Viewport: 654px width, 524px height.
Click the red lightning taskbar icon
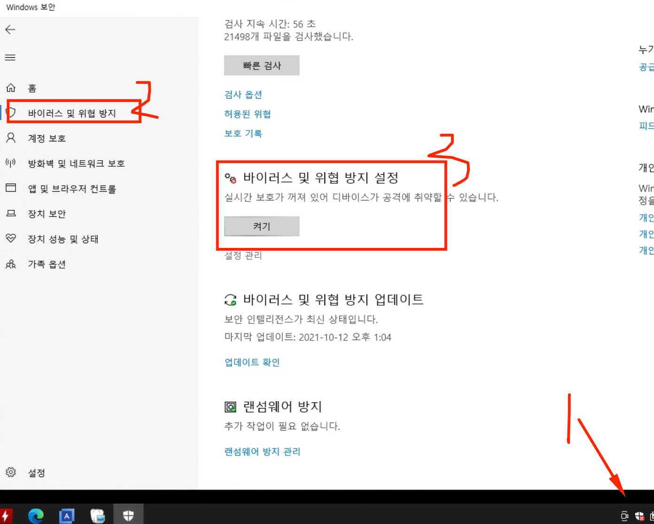pyautogui.click(x=6, y=516)
